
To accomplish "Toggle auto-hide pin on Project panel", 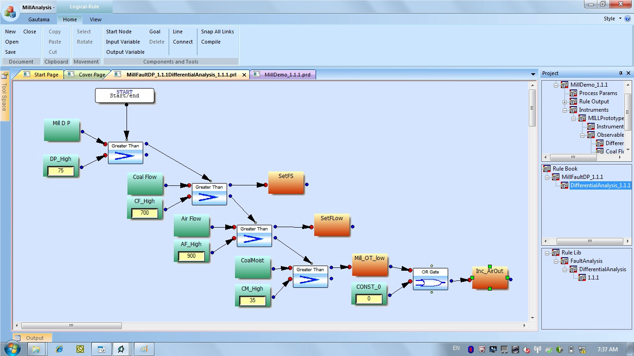I will point(621,73).
